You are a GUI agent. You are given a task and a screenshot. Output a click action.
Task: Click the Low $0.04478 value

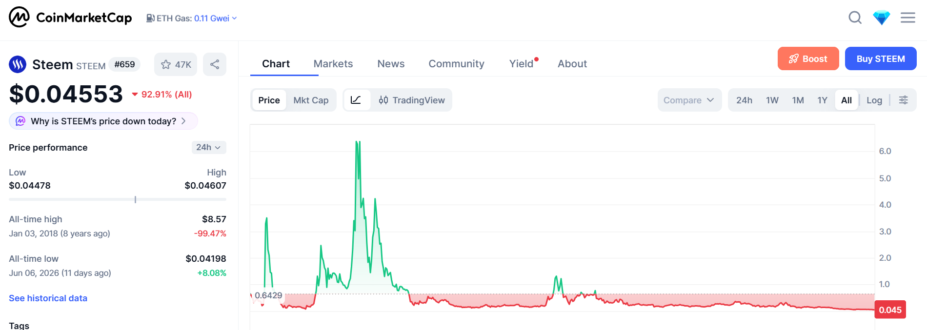point(30,185)
